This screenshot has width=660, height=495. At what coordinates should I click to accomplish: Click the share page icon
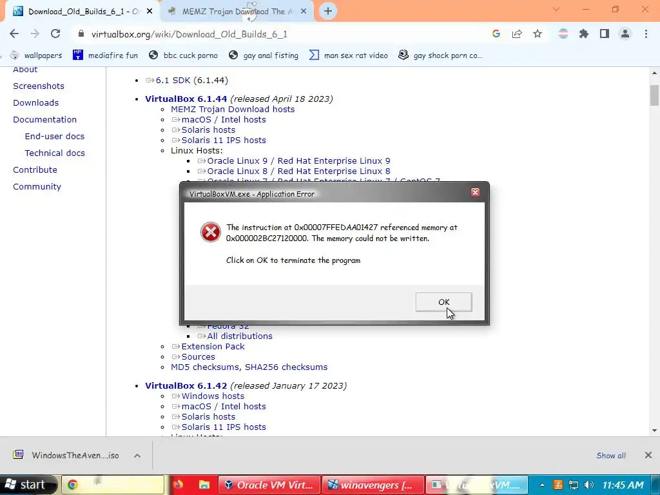click(x=517, y=34)
